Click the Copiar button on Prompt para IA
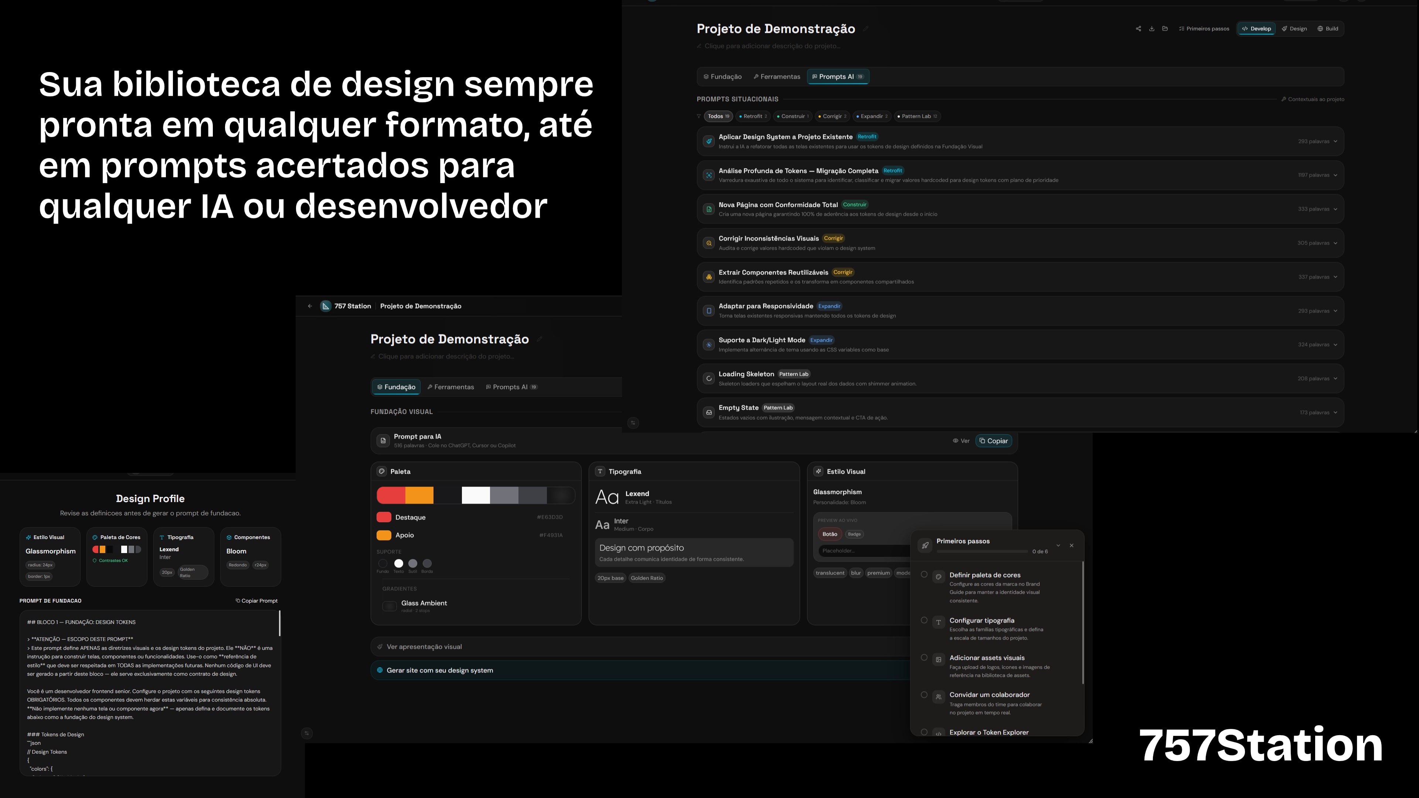 pyautogui.click(x=994, y=441)
